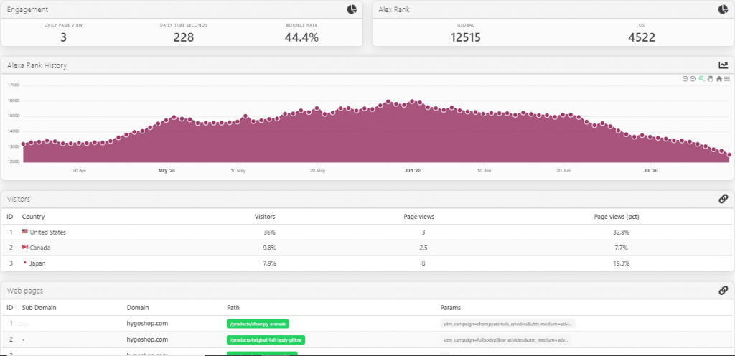Click the 20 Apr axis label
This screenshot has width=735, height=356.
tap(79, 171)
